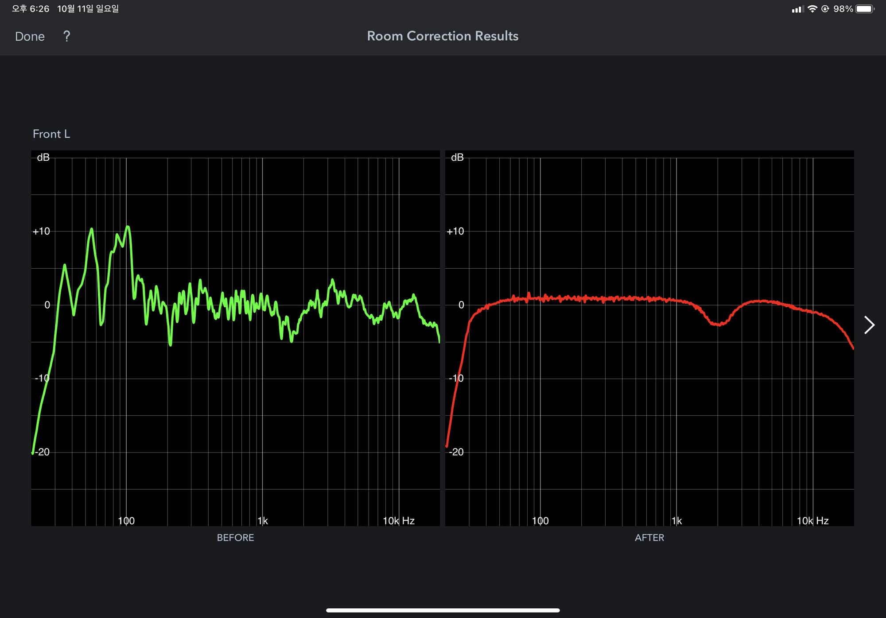This screenshot has height=618, width=886.
Task: Tap the Done button
Action: tap(30, 36)
